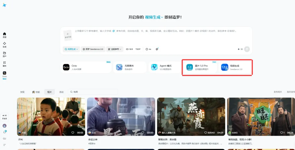Click the blue S2.0 video icon
Viewport: 295px width, 150px height.
tap(225, 67)
